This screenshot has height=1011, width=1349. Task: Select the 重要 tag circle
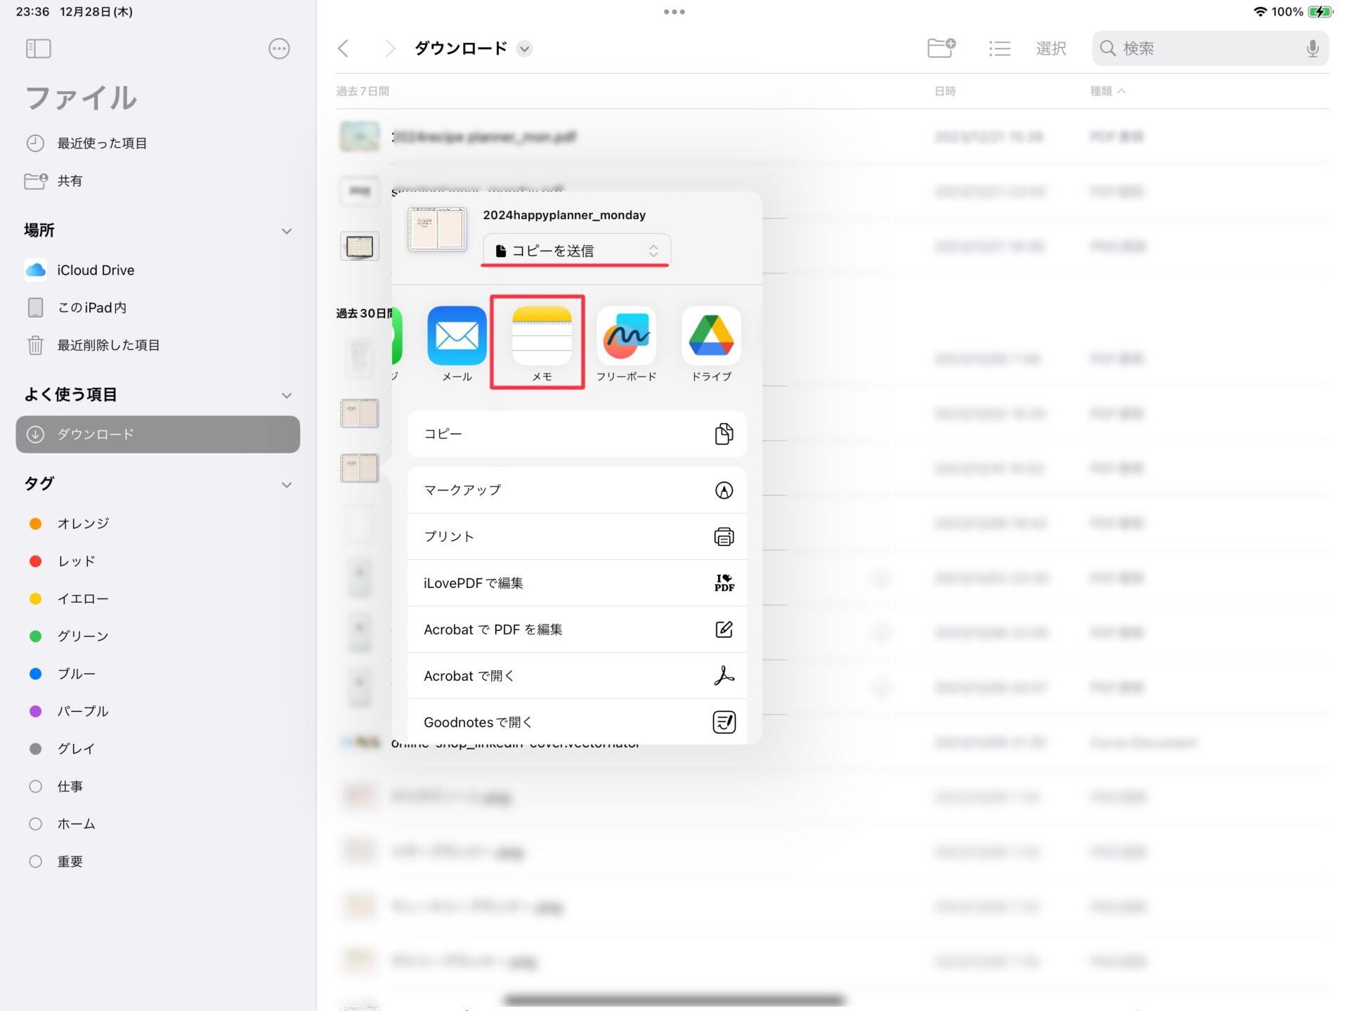[36, 861]
